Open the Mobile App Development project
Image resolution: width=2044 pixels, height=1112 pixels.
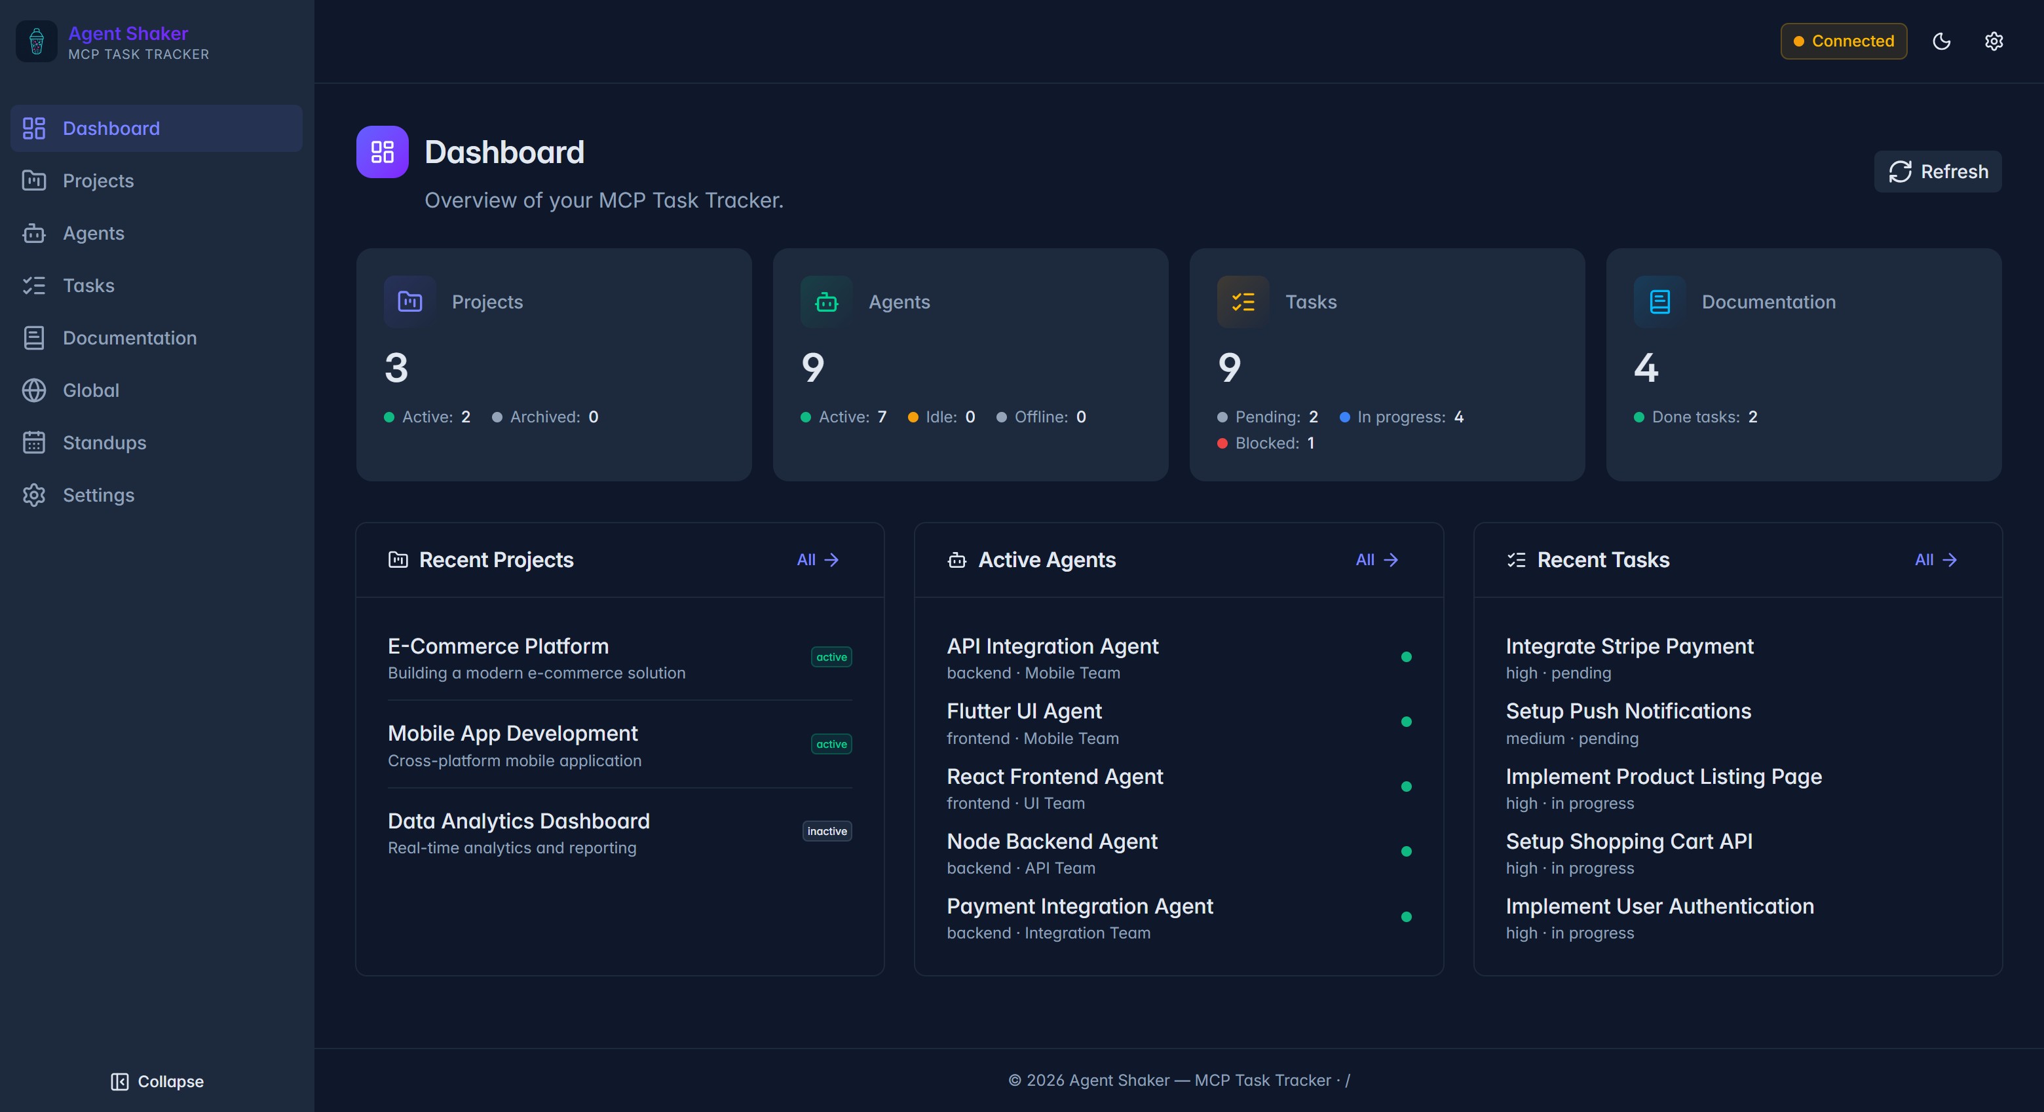coord(620,745)
